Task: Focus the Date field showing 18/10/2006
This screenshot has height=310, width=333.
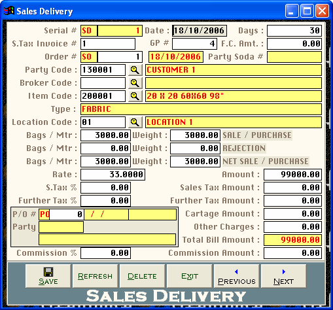Action: tap(200, 31)
